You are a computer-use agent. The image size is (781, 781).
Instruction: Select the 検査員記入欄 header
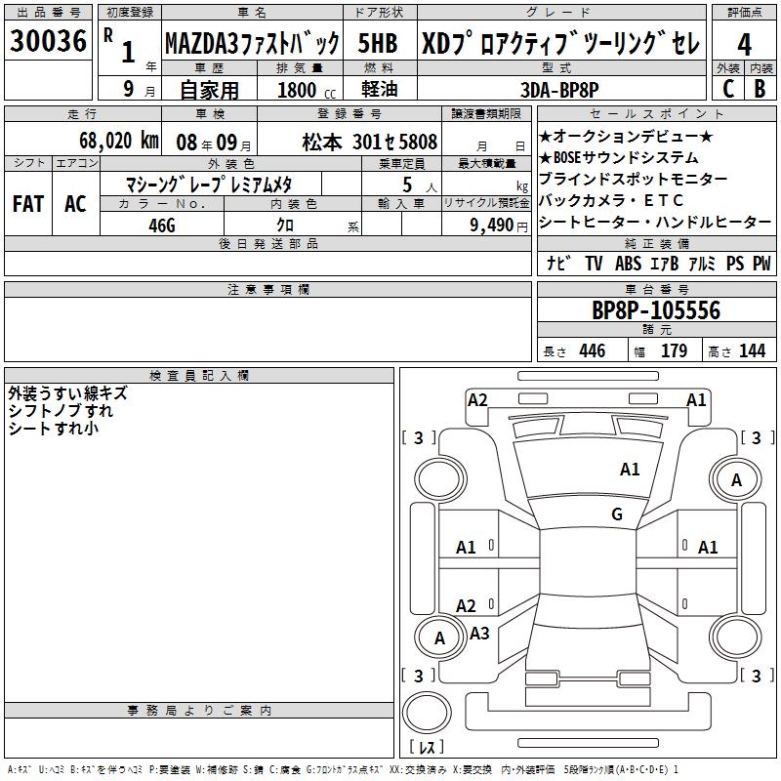coord(199,376)
